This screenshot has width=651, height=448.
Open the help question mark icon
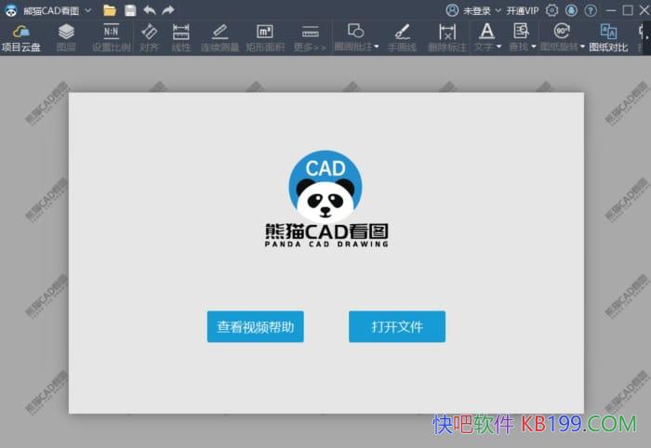click(x=591, y=10)
